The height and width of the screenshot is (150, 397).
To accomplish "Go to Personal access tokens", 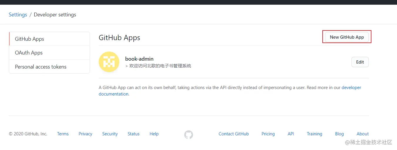I will [x=41, y=67].
